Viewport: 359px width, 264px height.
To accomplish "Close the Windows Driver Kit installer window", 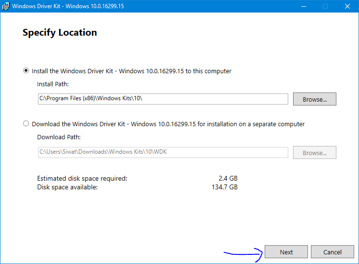I will [x=347, y=6].
